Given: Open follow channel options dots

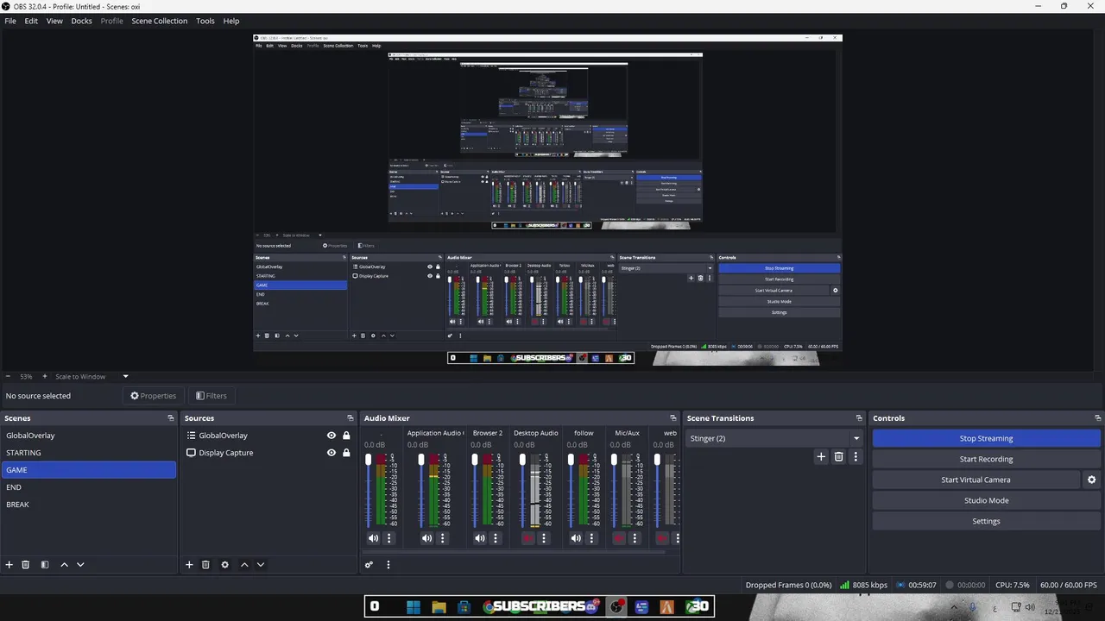Looking at the screenshot, I should (591, 538).
